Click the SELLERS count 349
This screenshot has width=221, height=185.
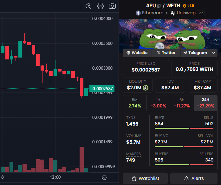(209, 160)
